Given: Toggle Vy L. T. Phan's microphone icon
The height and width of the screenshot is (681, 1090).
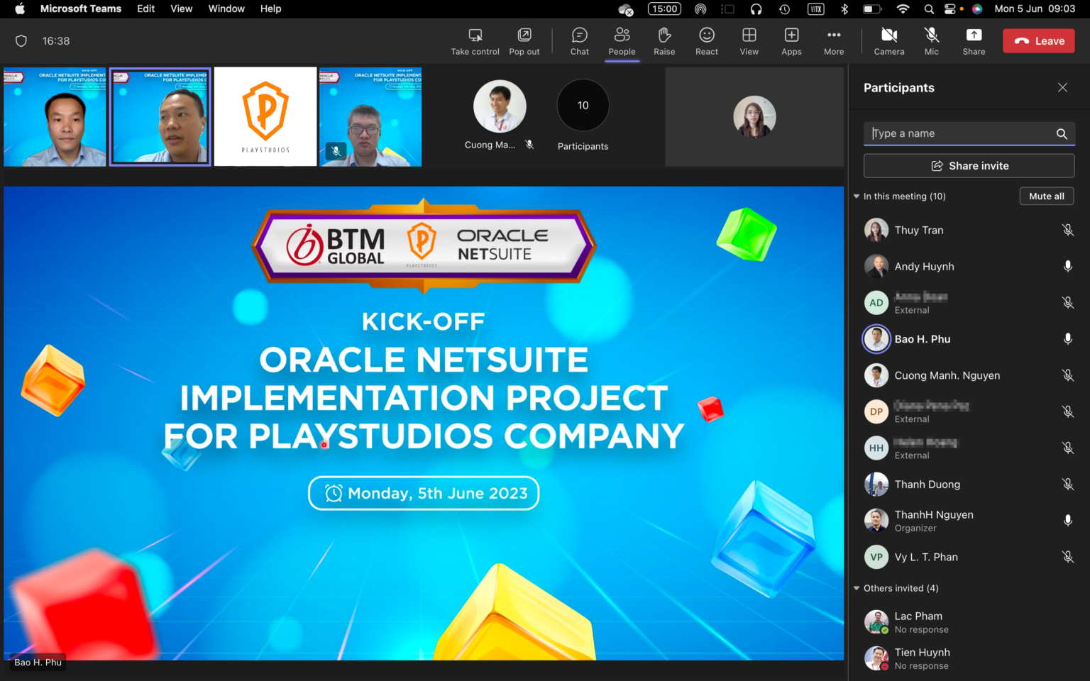Looking at the screenshot, I should (x=1067, y=557).
